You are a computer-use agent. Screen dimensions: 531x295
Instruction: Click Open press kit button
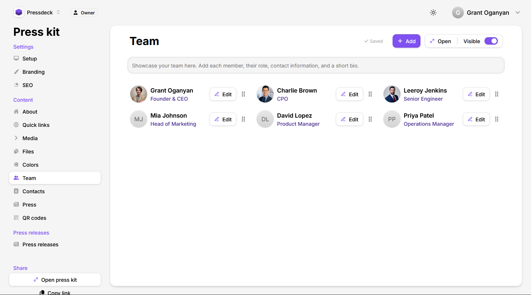(55, 280)
